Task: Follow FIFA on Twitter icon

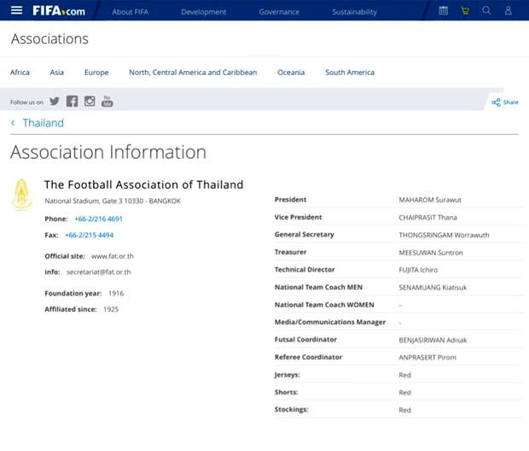Action: pos(55,102)
